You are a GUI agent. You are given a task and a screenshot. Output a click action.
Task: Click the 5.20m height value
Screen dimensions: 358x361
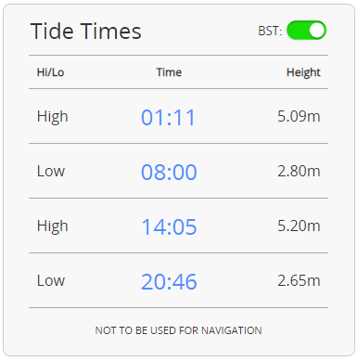tap(299, 226)
